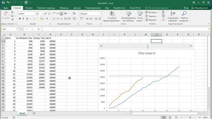Expand the formula bar
This screenshot has width=212, height=119.
pos(208,29)
